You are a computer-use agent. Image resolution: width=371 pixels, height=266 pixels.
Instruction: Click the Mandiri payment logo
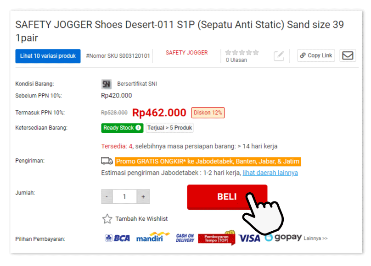(153, 237)
